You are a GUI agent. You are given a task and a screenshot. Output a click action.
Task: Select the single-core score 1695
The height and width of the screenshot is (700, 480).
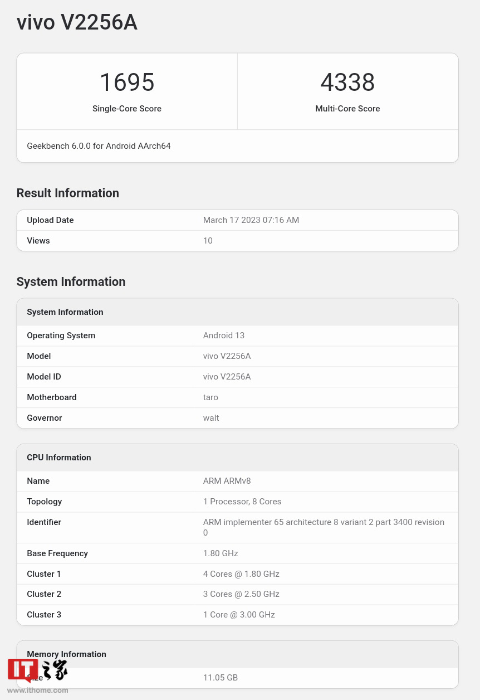(x=127, y=82)
